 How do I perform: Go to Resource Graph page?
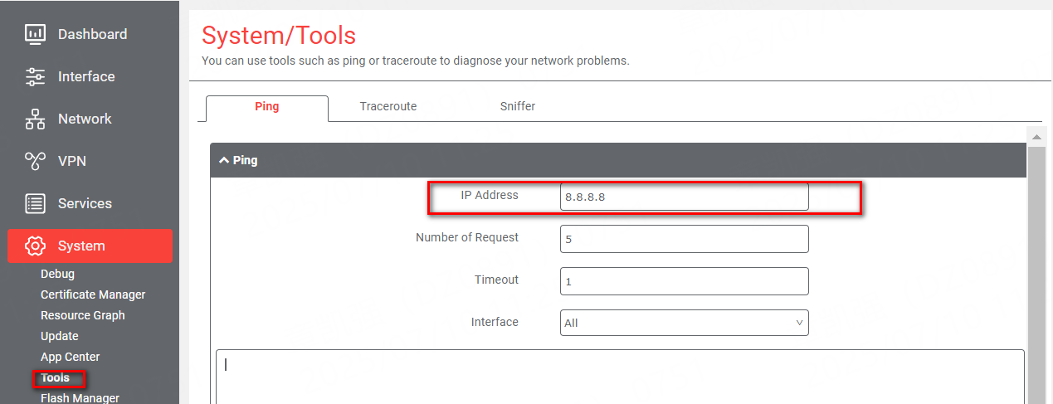point(83,315)
